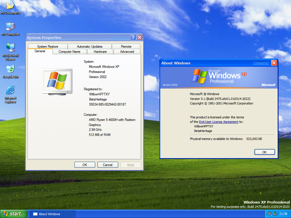Launch Internet Explorer from desktop

11,95
